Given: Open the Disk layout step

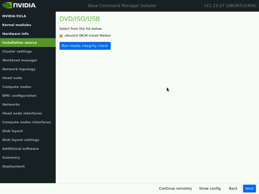Looking at the screenshot, I should 28,131.
